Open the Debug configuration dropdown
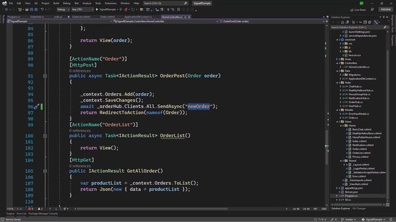 click(x=63, y=10)
